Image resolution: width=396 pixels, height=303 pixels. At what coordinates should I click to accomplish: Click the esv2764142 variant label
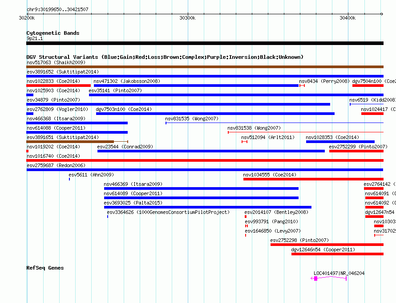pyautogui.click(x=380, y=184)
